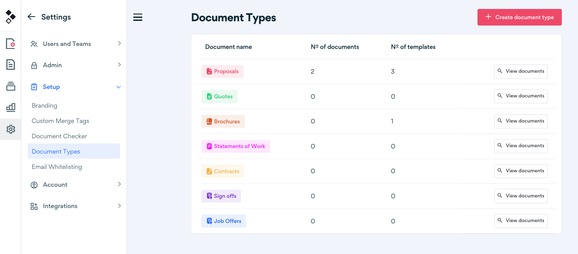Click the pink Statements of Work tag
This screenshot has height=254, width=578.
[236, 146]
